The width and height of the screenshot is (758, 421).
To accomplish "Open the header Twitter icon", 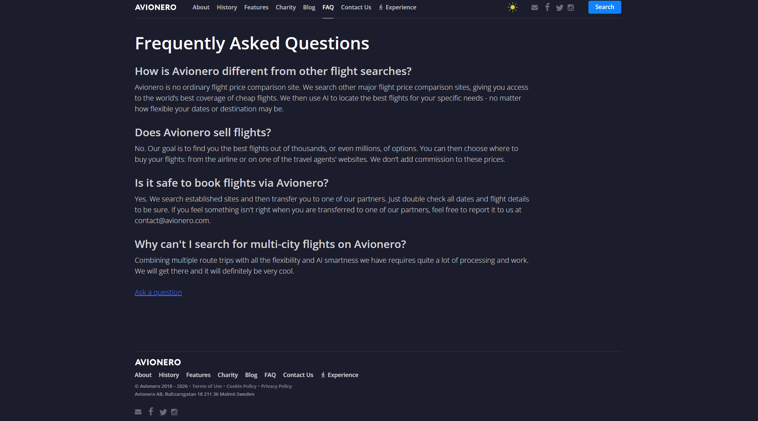I will pos(560,8).
